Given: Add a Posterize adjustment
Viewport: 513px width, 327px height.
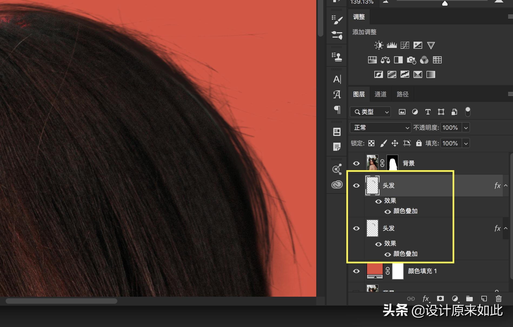Looking at the screenshot, I should pos(392,74).
